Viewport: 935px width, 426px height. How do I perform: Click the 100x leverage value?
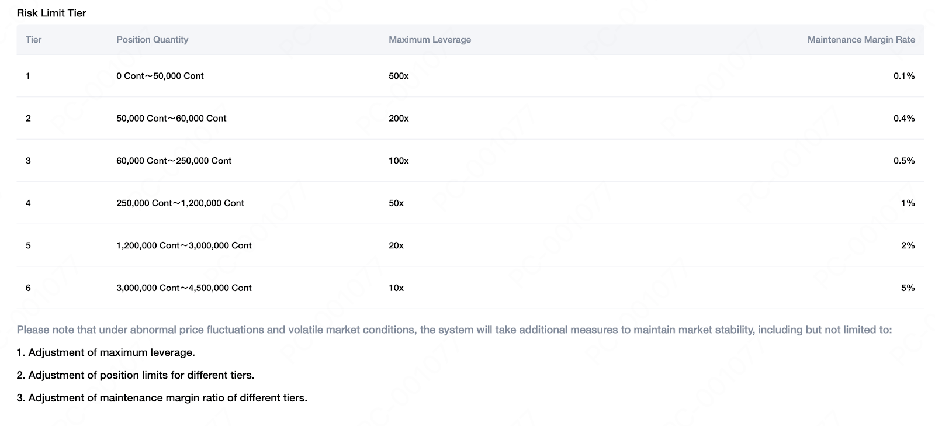(x=399, y=161)
